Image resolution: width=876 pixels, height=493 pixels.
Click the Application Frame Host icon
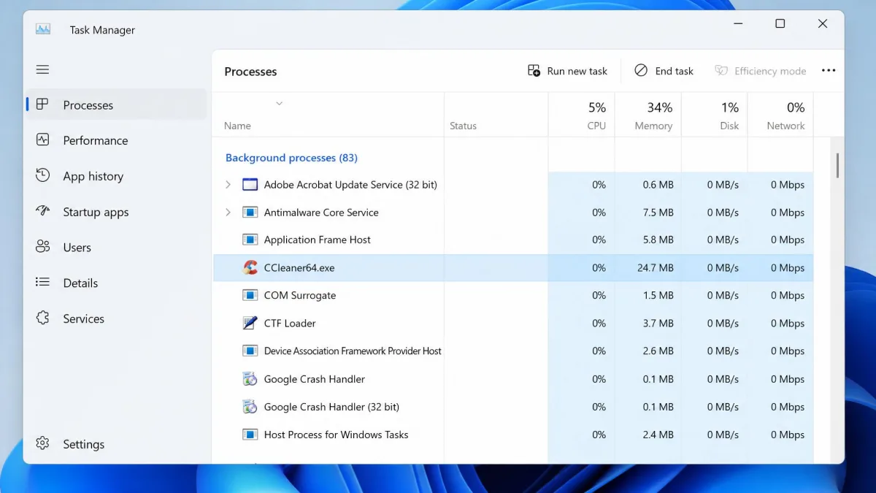coord(250,240)
